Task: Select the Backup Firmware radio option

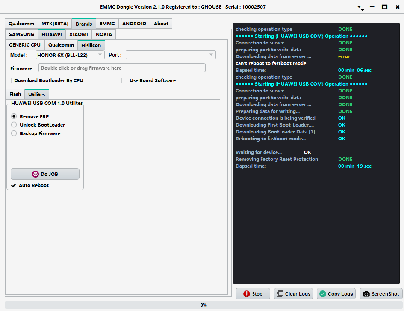Action: 14,133
